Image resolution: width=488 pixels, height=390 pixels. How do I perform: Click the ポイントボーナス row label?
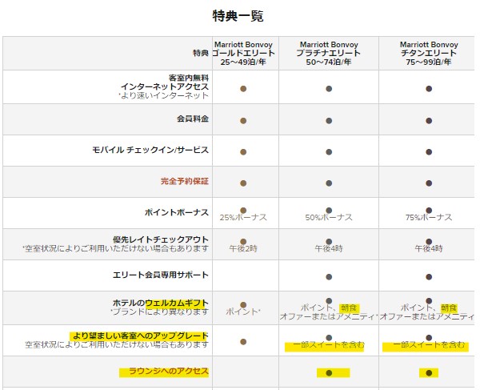click(x=177, y=212)
